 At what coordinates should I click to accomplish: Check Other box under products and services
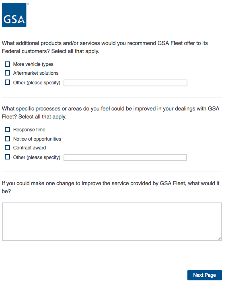click(x=7, y=82)
